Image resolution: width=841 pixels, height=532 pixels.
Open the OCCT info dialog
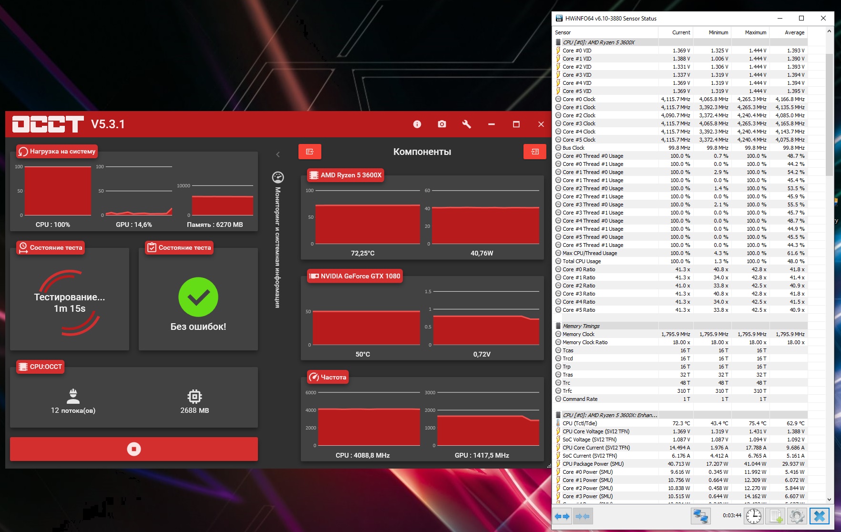pyautogui.click(x=417, y=124)
